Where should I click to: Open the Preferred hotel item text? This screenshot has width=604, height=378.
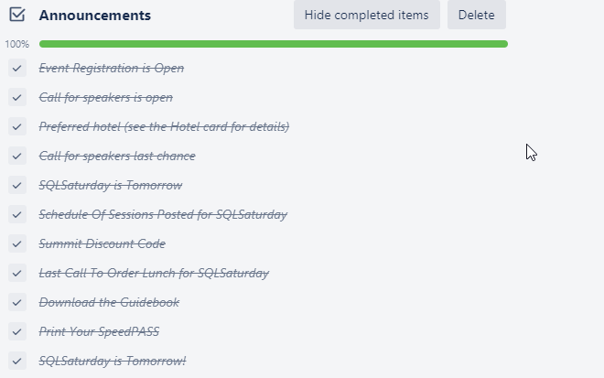(x=164, y=127)
